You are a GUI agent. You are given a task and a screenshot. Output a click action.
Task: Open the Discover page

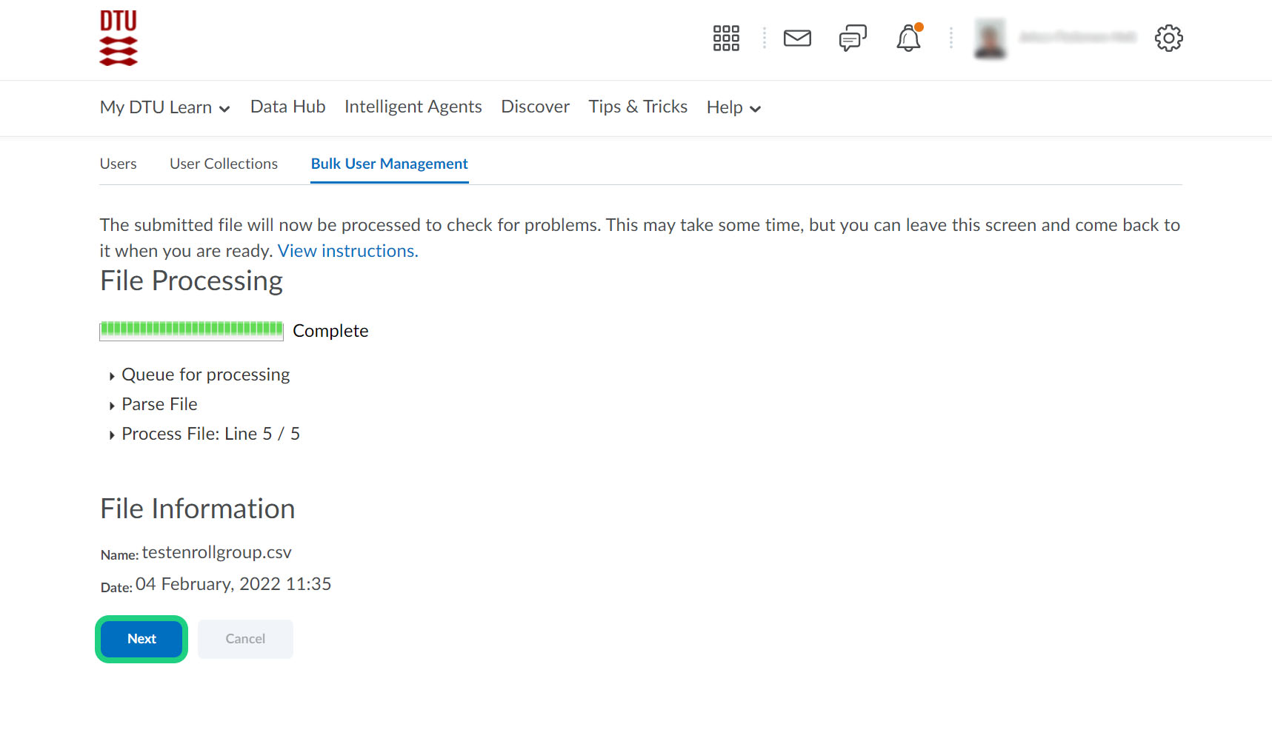[x=535, y=107]
